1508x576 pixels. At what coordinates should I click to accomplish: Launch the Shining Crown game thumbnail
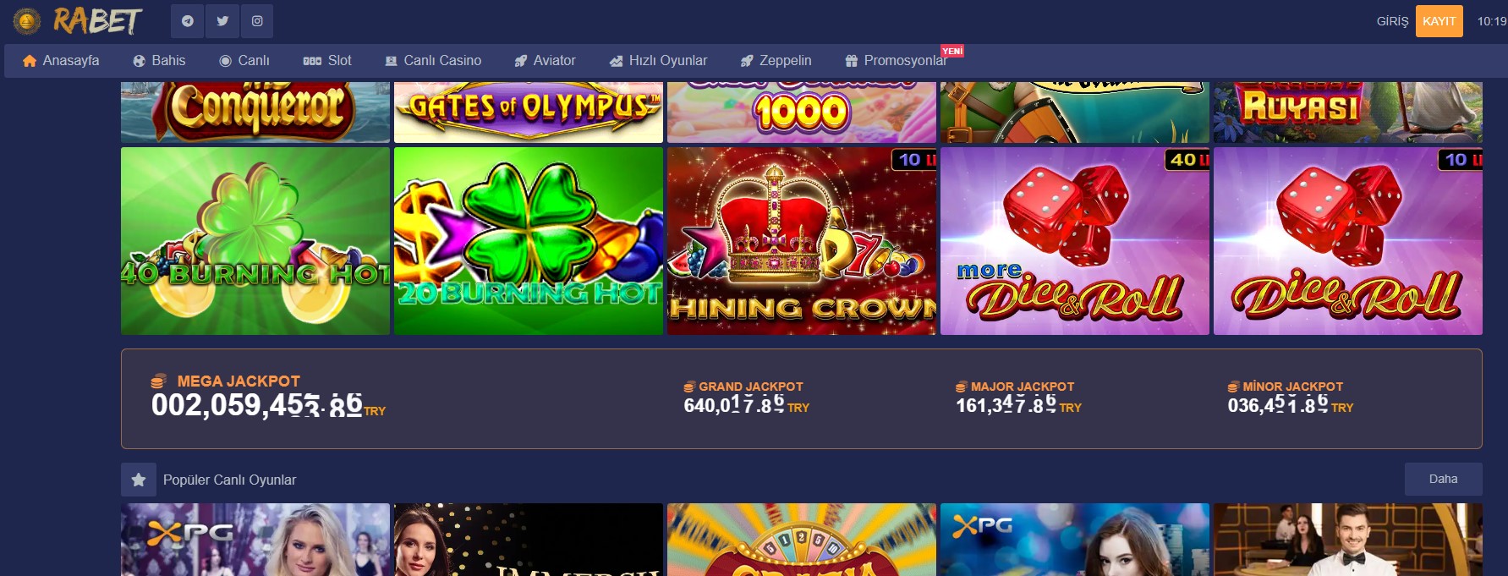tap(802, 241)
